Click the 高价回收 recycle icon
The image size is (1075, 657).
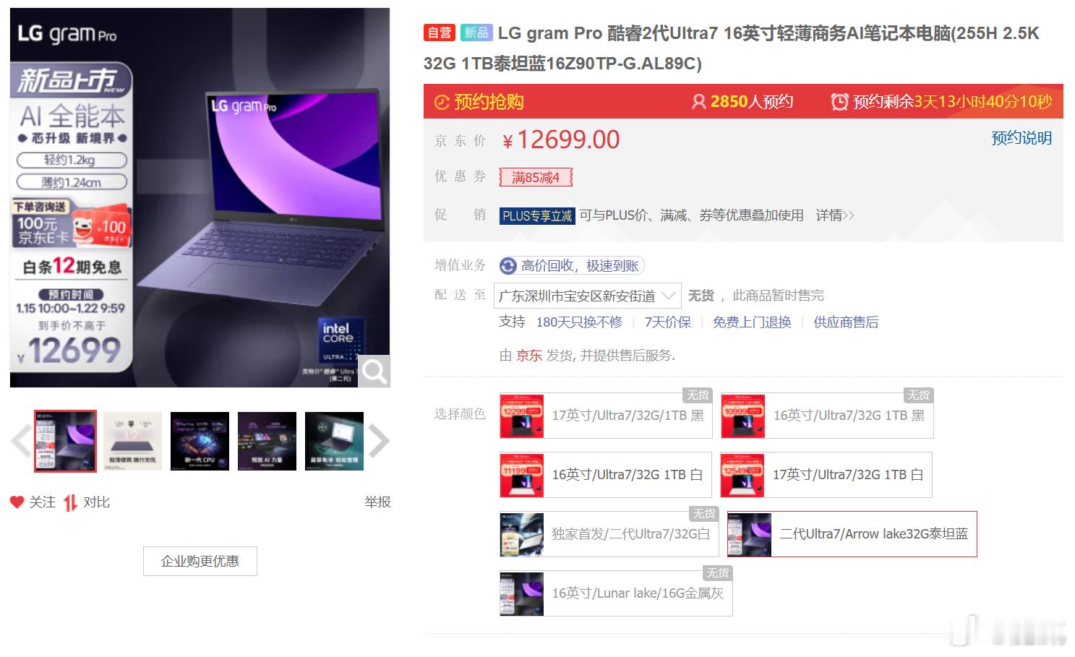[x=508, y=266]
